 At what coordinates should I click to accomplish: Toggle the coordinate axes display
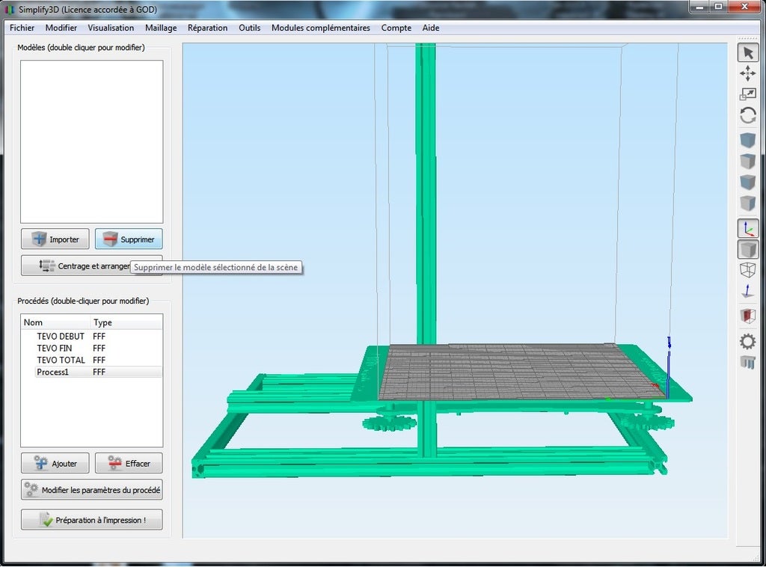tap(747, 228)
